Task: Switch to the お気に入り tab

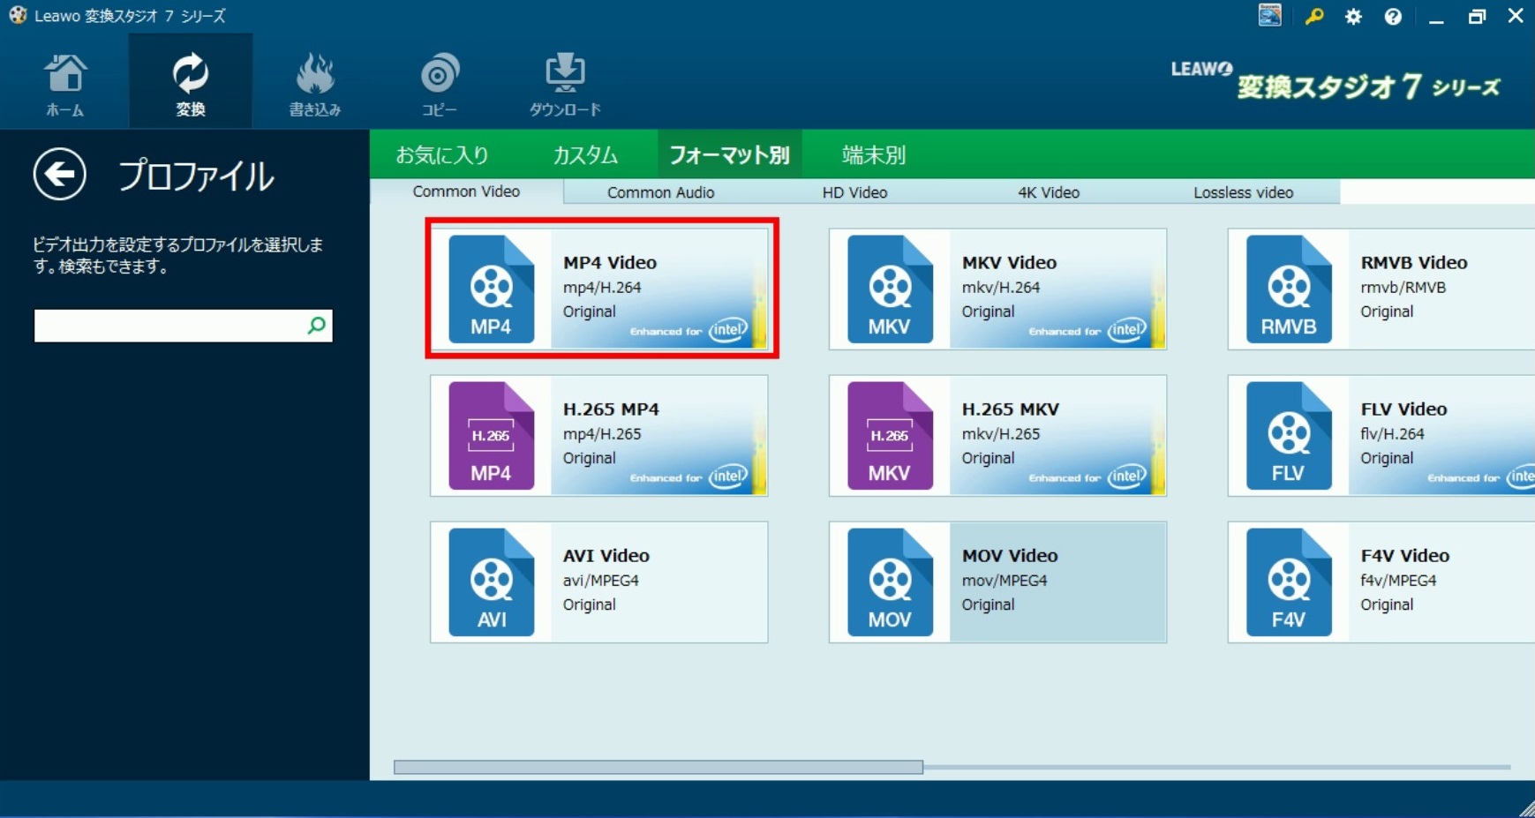Action: tap(442, 155)
